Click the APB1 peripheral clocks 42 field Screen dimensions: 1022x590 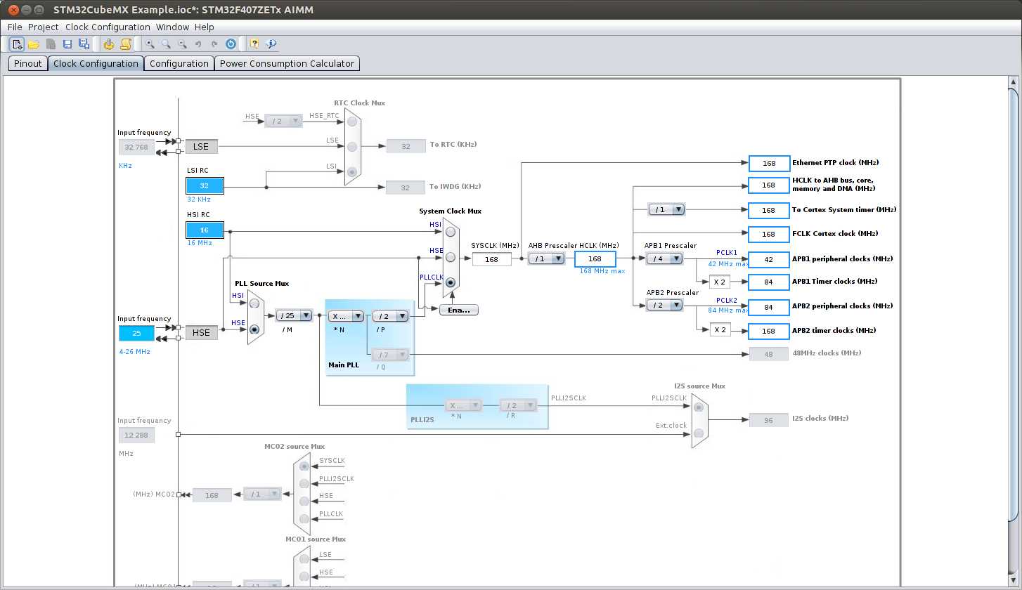[x=769, y=259]
